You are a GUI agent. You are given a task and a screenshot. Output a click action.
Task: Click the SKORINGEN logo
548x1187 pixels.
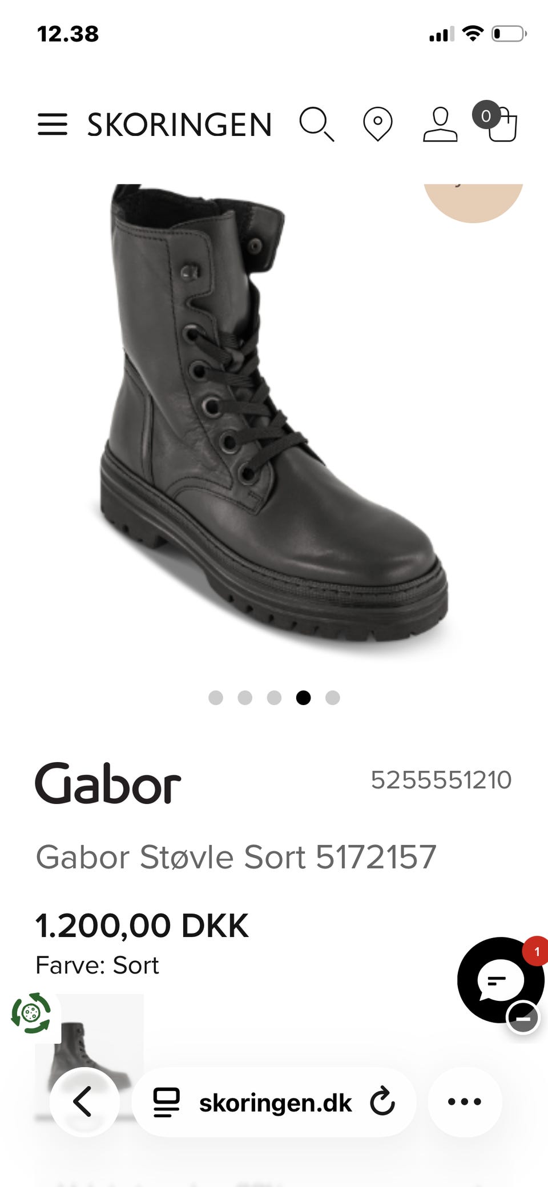coord(179,124)
